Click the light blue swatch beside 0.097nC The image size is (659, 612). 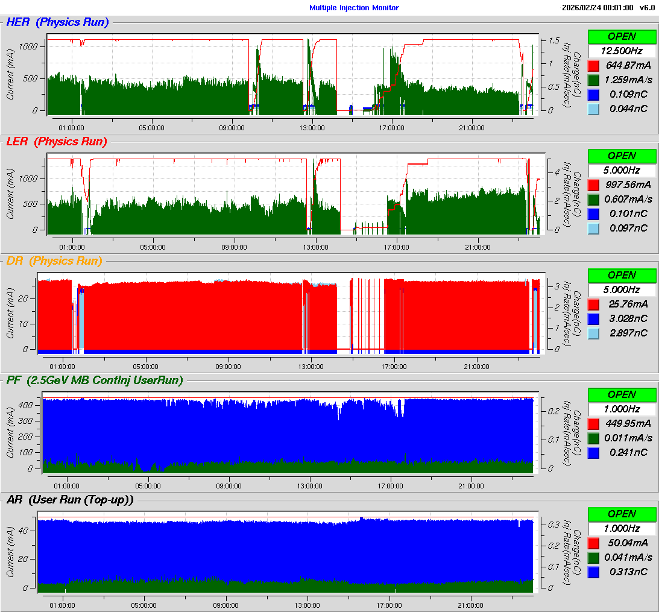(x=593, y=229)
